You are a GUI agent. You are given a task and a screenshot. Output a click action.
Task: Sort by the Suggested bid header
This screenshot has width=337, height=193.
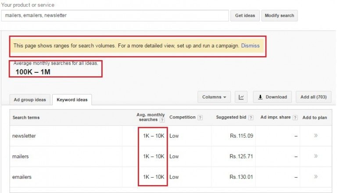coord(231,117)
